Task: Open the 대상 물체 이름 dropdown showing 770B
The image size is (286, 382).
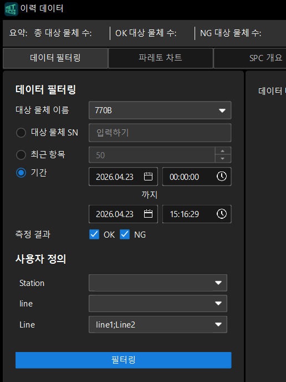Action: (x=160, y=110)
